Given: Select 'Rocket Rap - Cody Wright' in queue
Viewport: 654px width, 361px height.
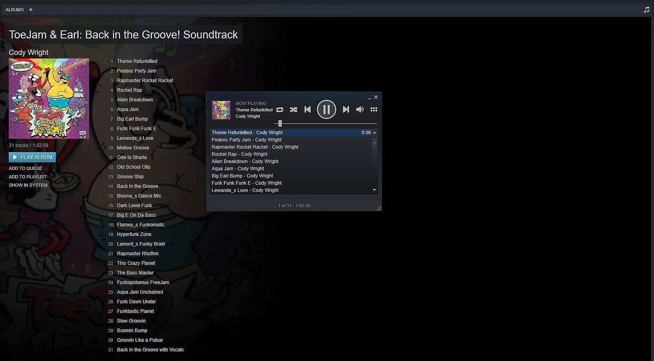Looking at the screenshot, I should (x=291, y=154).
